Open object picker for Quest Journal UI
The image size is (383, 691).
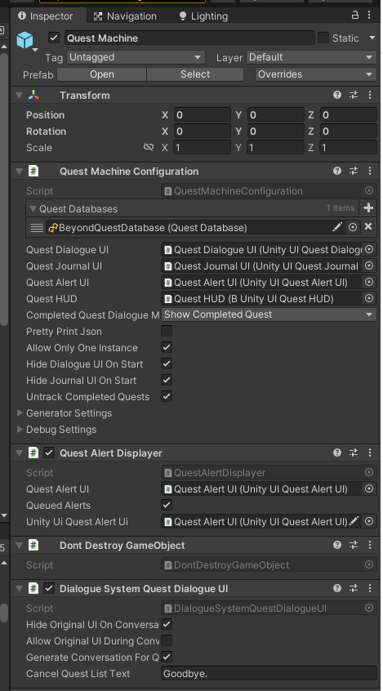pos(369,265)
